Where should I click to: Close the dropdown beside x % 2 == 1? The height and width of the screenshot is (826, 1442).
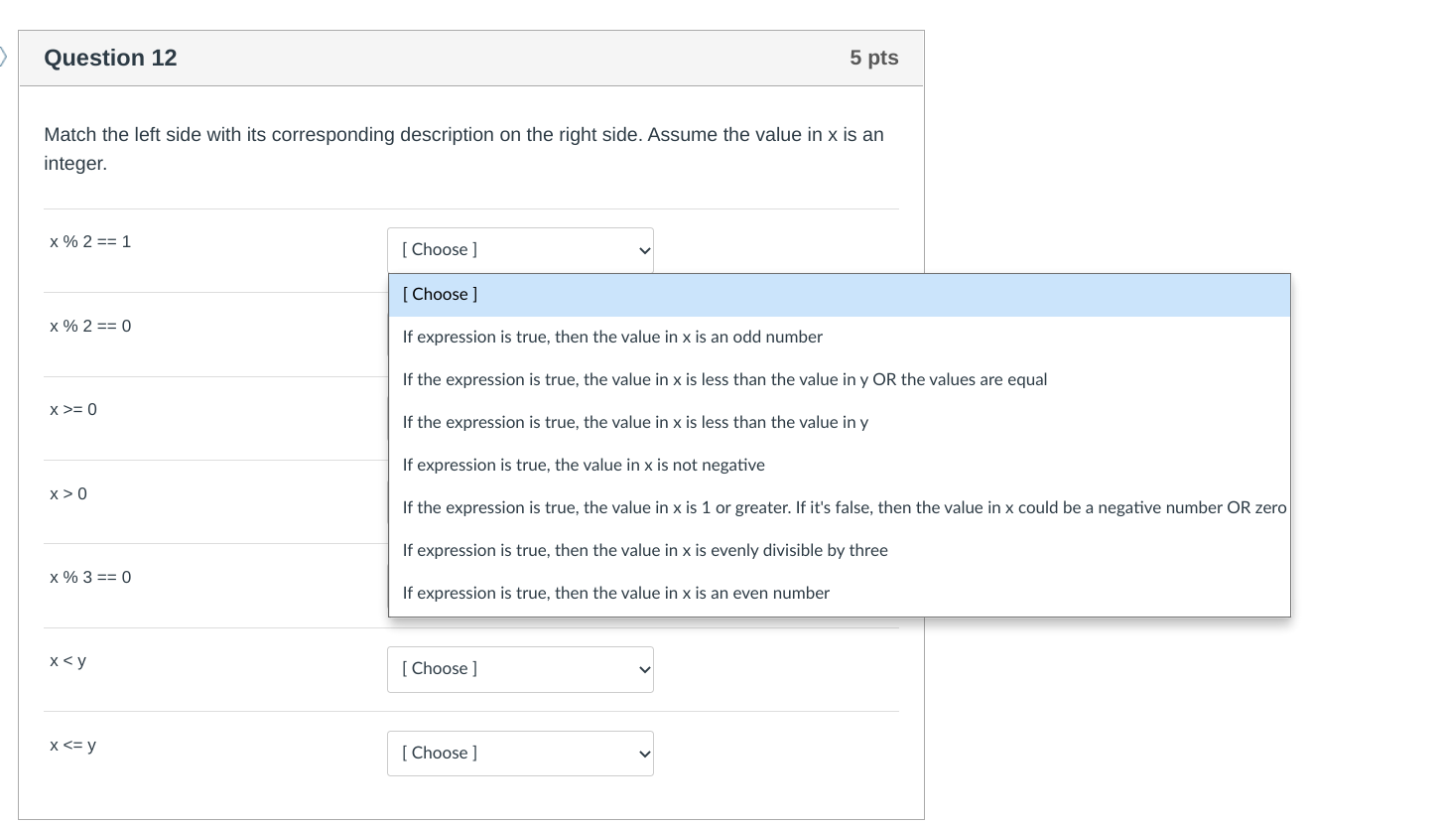(x=520, y=250)
